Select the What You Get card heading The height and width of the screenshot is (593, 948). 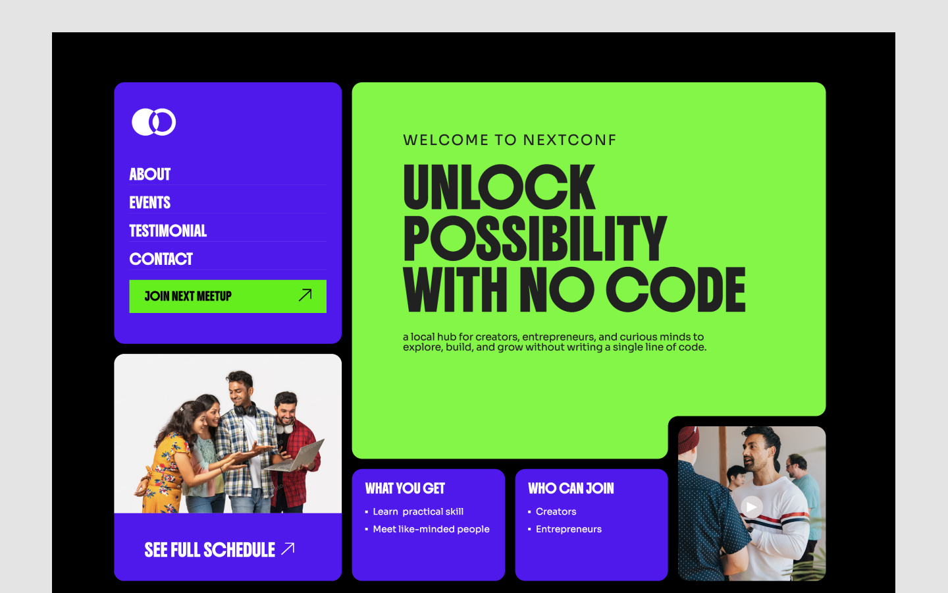406,488
